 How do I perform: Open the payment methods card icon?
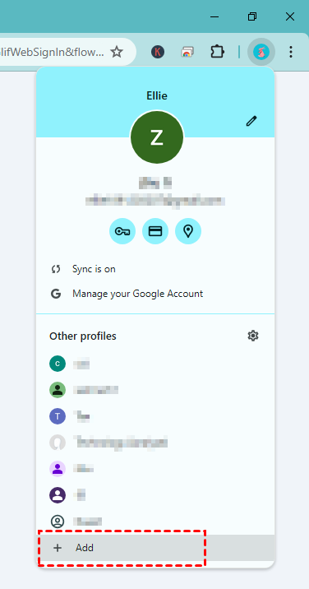point(155,231)
